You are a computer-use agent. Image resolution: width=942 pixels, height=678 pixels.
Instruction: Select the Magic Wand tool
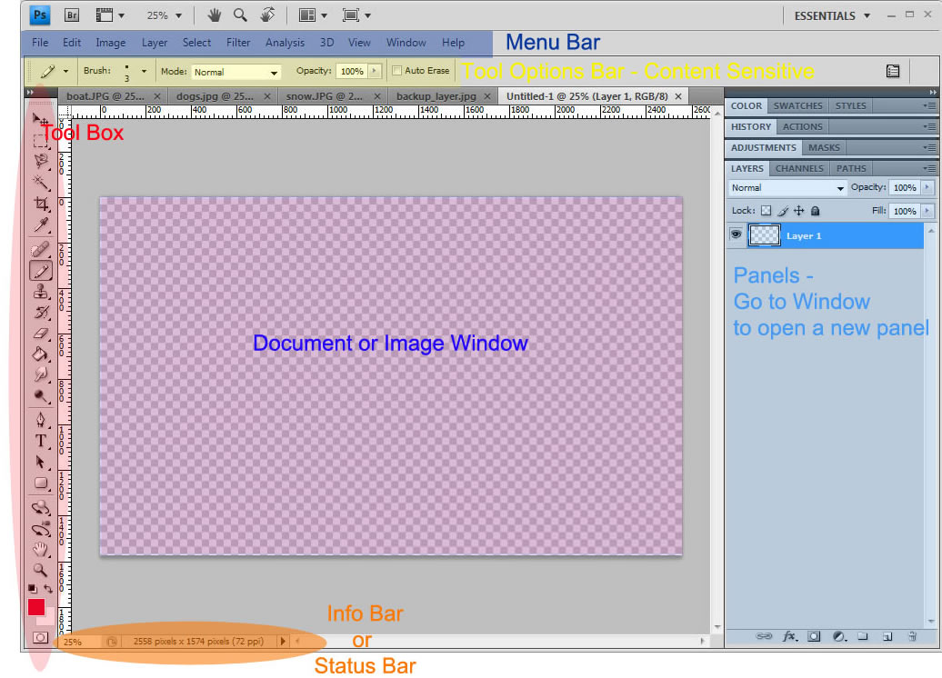click(x=40, y=182)
